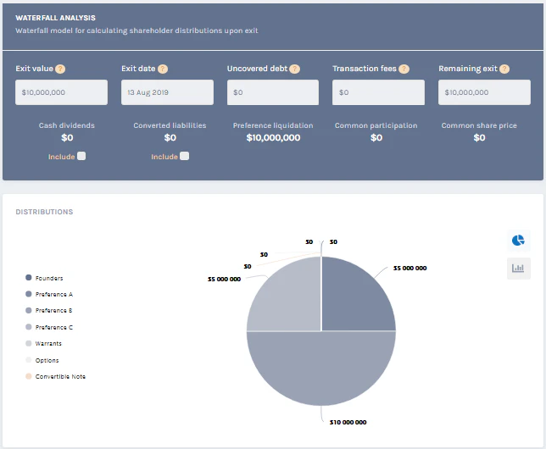The height and width of the screenshot is (449, 546).
Task: Toggle Preference B legend color dot
Action: point(29,310)
